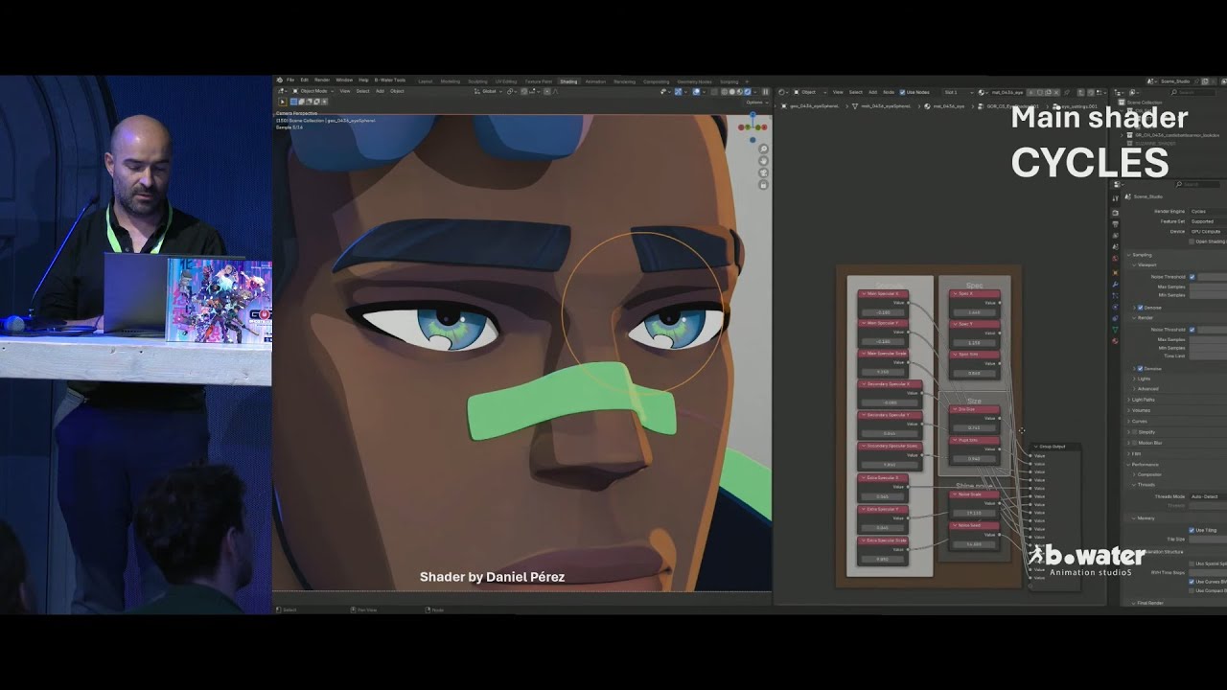Open the node editor Object type dropdown
Image resolution: width=1227 pixels, height=690 pixels.
click(x=810, y=92)
